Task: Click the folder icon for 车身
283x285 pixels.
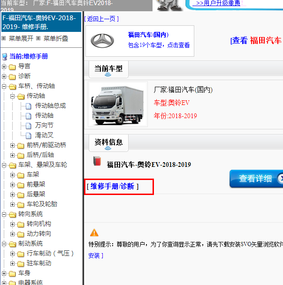Action: (x=12, y=274)
